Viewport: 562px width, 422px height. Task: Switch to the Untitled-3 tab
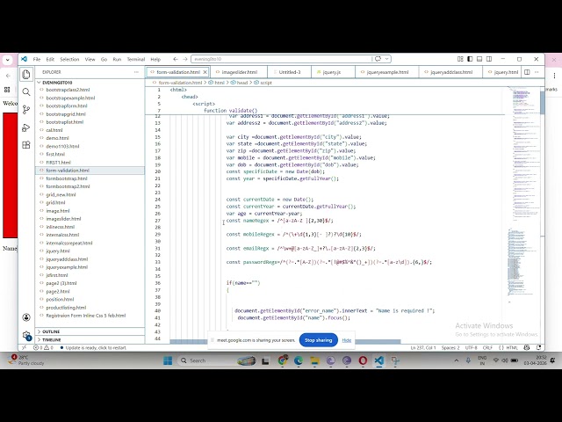[x=290, y=72]
